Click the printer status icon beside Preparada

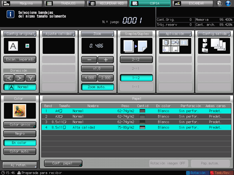[19, 173]
